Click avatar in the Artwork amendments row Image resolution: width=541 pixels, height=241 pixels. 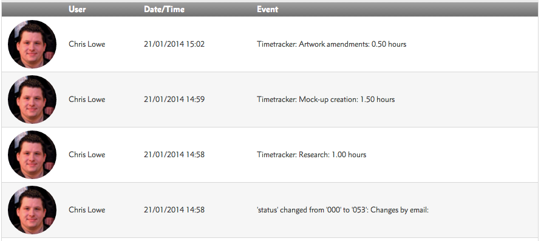[32, 44]
